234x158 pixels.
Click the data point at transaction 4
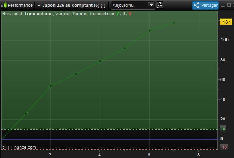(x=100, y=61)
